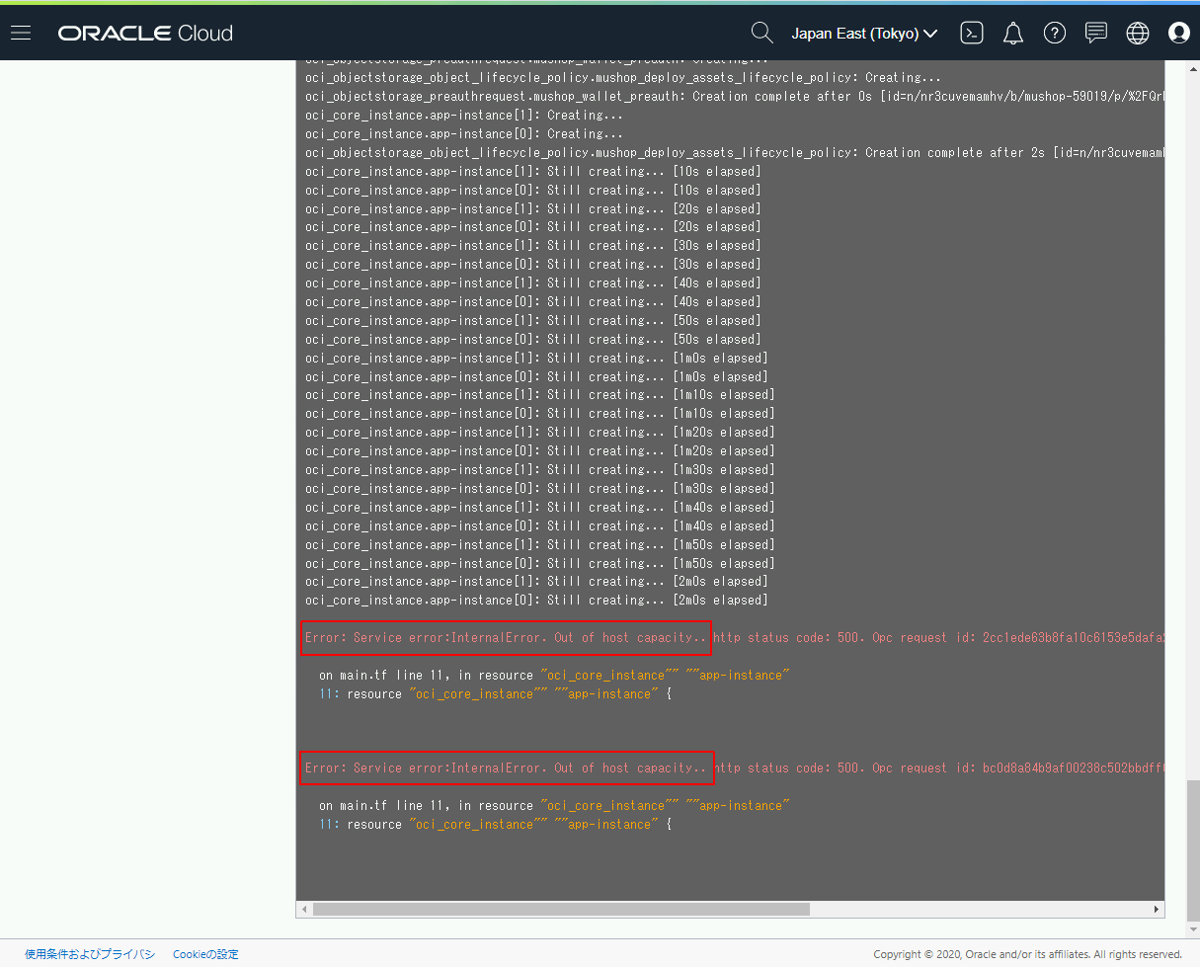The image size is (1200, 967).
Task: Open the notifications bell icon
Action: 1013,34
